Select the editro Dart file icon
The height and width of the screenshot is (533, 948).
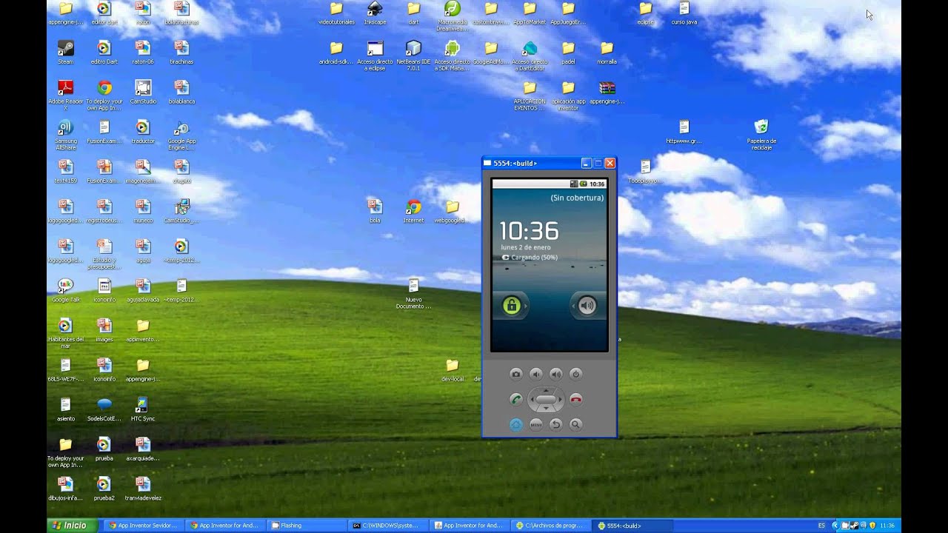coord(104,53)
